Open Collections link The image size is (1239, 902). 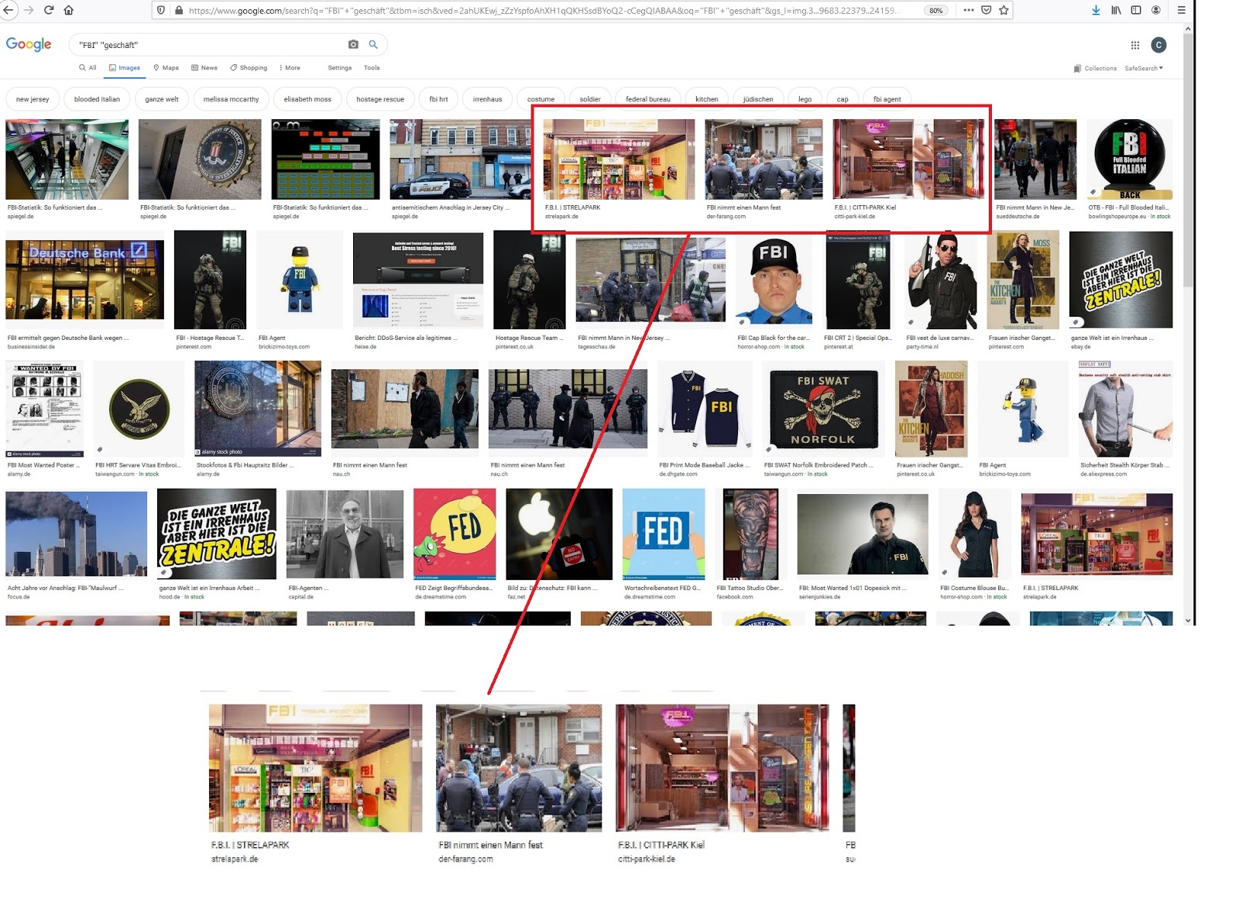1095,68
